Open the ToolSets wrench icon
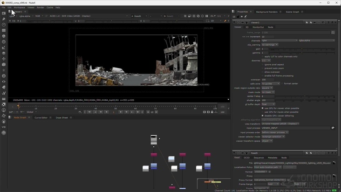Image resolution: width=341 pixels, height=192 pixels. [x=4, y=93]
